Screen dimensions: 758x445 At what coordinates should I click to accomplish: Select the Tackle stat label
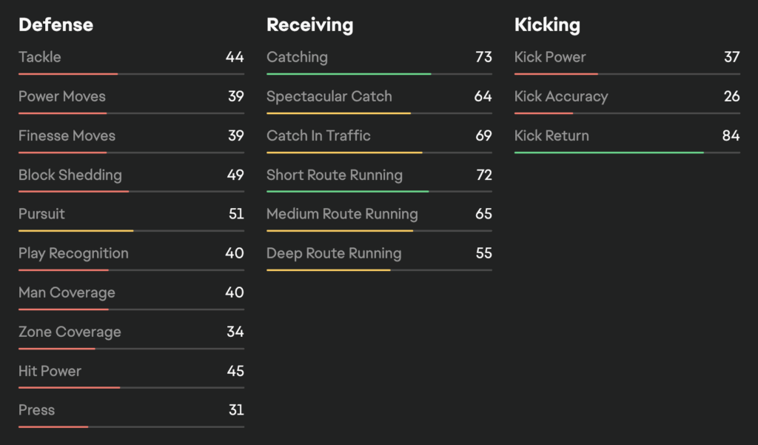pos(40,57)
